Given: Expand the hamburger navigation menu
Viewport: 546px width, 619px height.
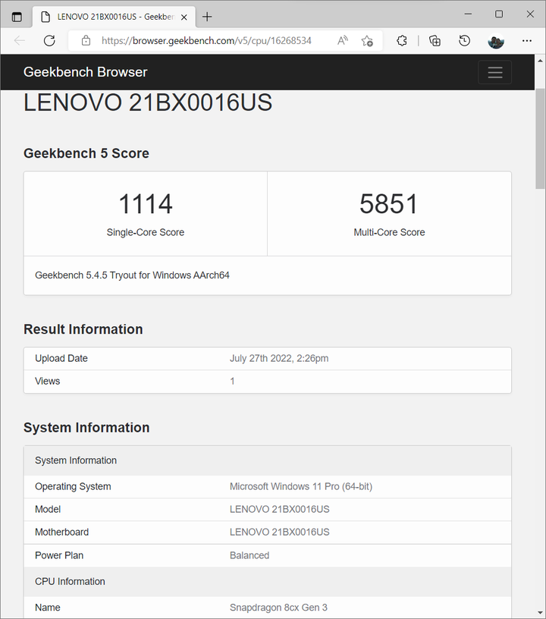Looking at the screenshot, I should pyautogui.click(x=494, y=72).
